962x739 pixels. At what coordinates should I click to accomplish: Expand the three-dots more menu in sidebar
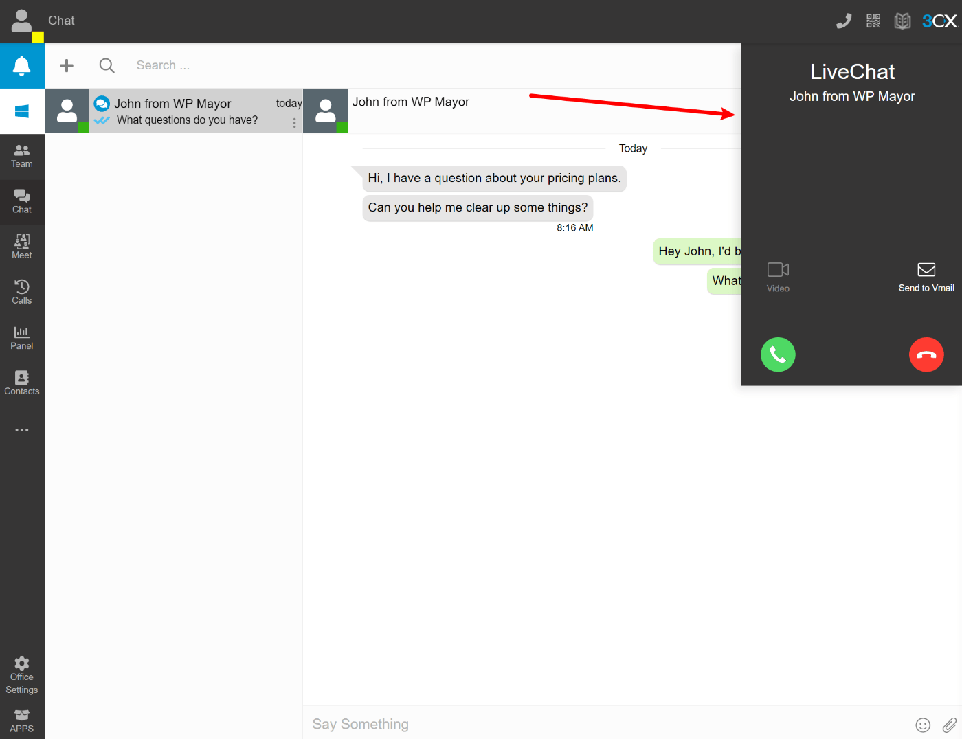[x=22, y=430]
